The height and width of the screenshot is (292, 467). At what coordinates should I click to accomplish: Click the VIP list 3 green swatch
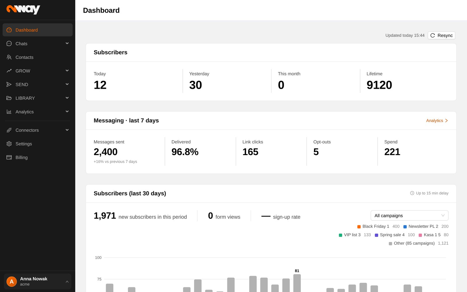tap(340, 235)
